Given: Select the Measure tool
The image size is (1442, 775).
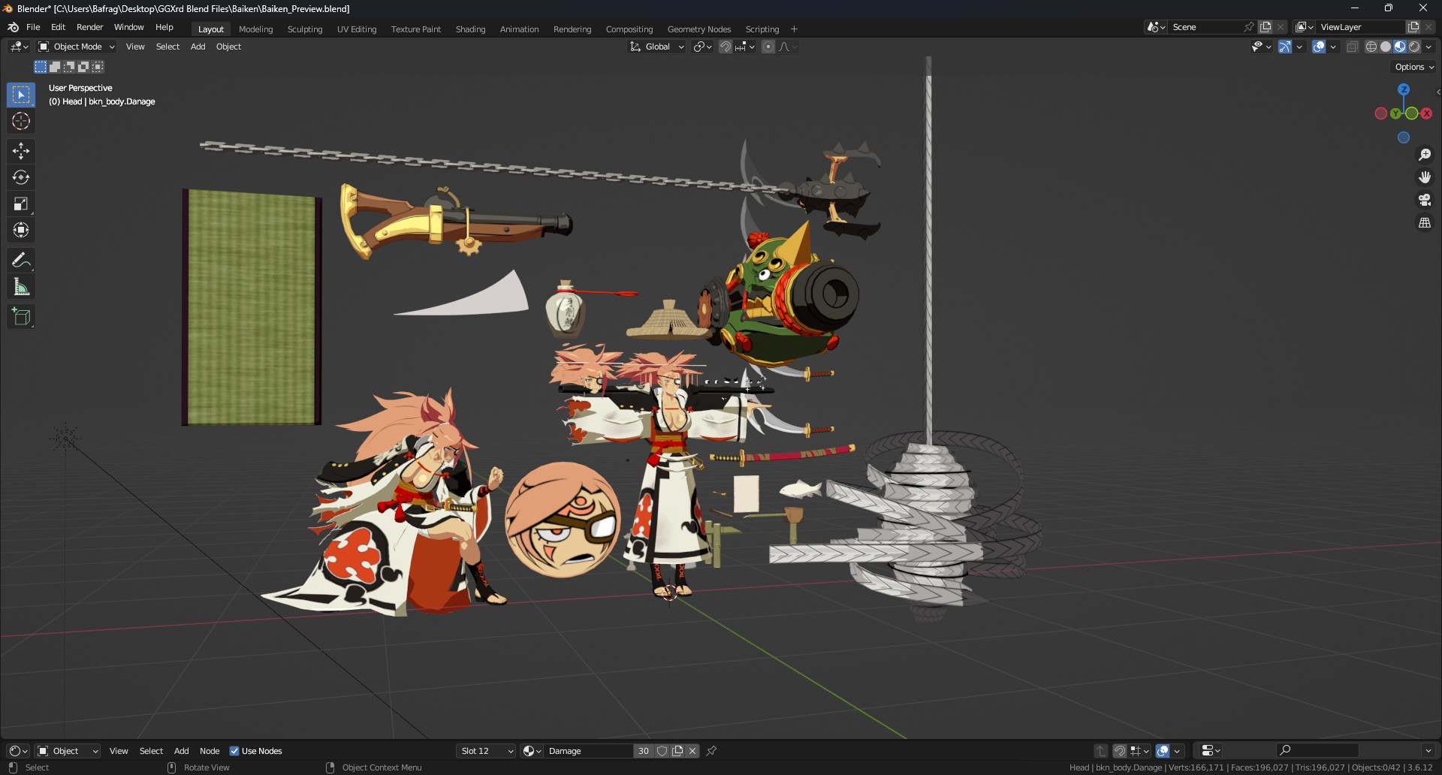Looking at the screenshot, I should 20,286.
